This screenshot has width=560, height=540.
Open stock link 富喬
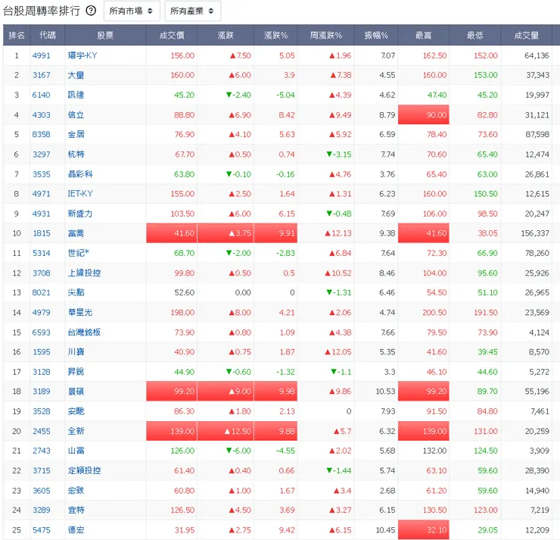coord(76,233)
